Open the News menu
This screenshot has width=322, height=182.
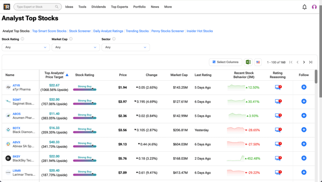click(155, 7)
